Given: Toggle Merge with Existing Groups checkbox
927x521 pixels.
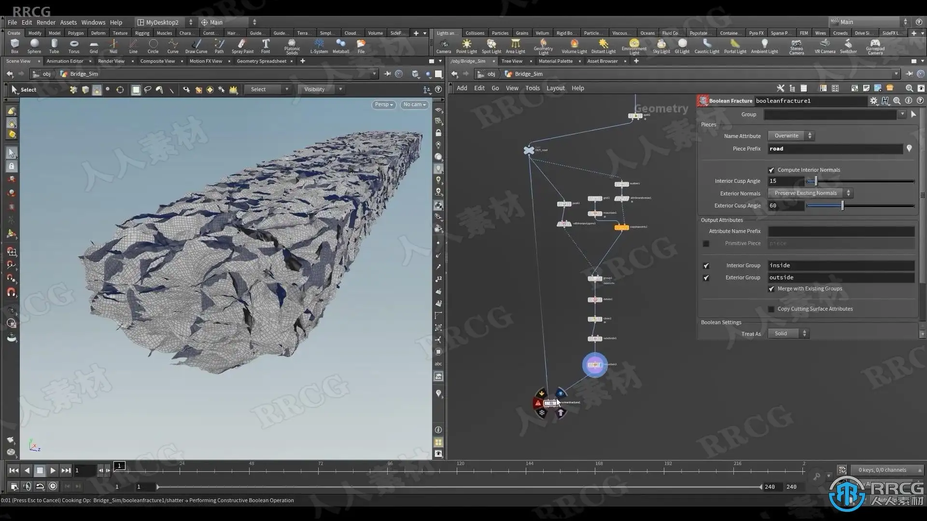Looking at the screenshot, I should click(771, 289).
